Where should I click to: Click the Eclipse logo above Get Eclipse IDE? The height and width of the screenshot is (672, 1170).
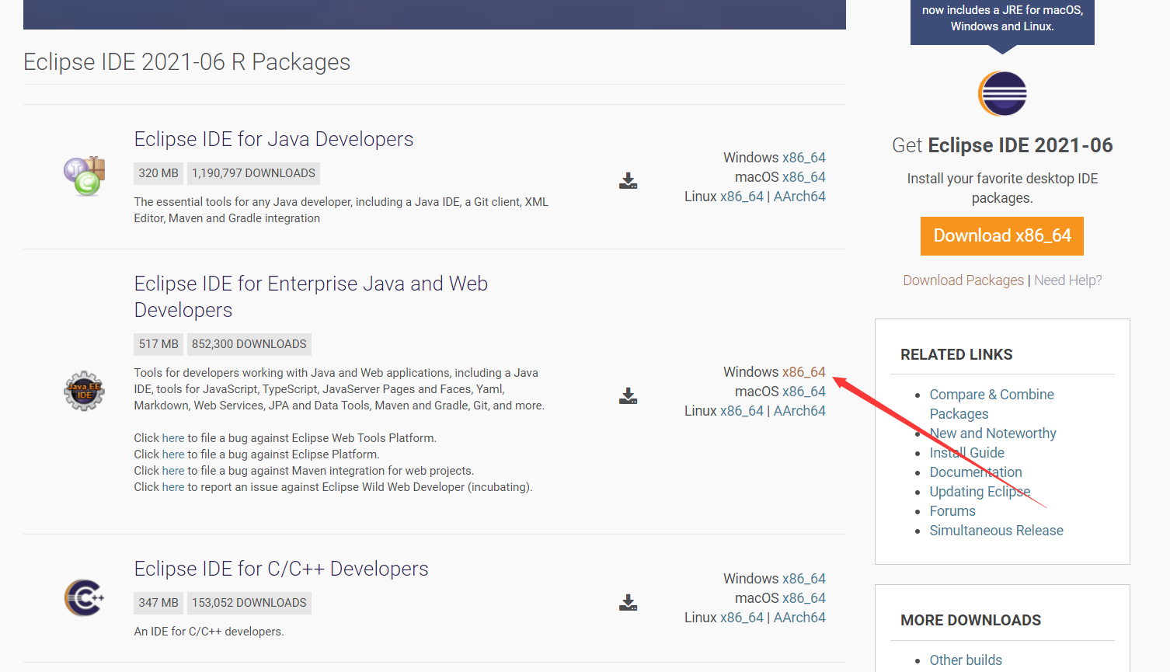pyautogui.click(x=1002, y=94)
